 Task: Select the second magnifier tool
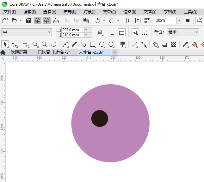pos(44,44)
